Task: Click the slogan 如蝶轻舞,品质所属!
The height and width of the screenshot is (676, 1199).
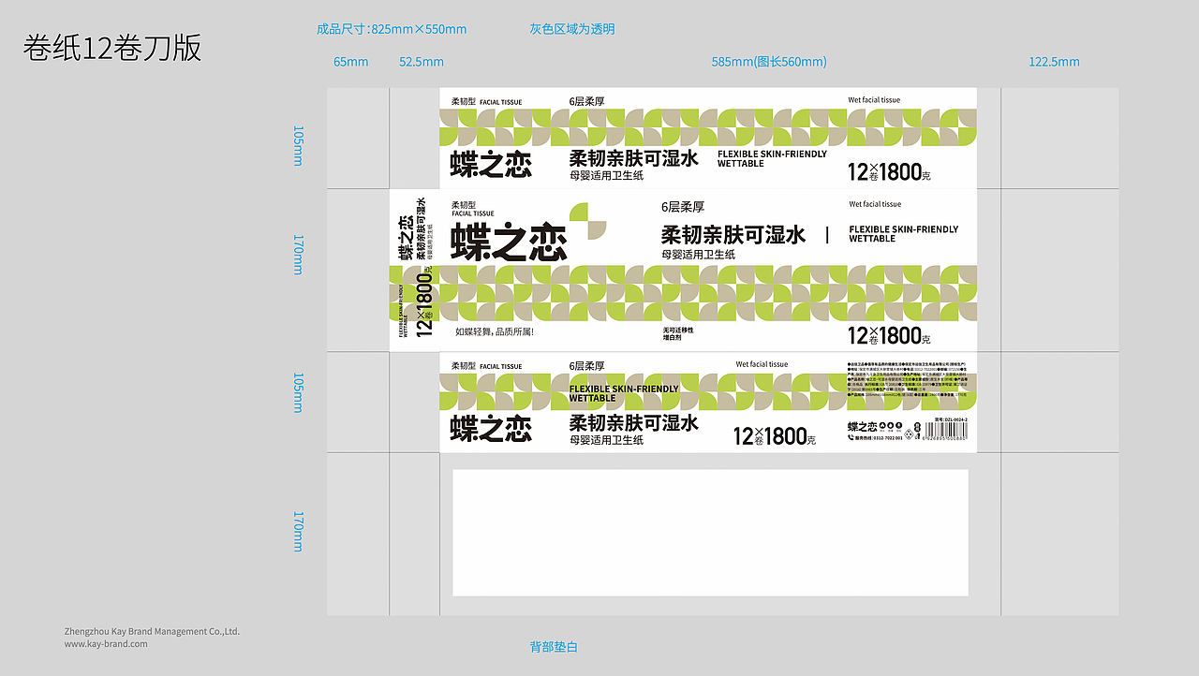Action: [x=494, y=331]
